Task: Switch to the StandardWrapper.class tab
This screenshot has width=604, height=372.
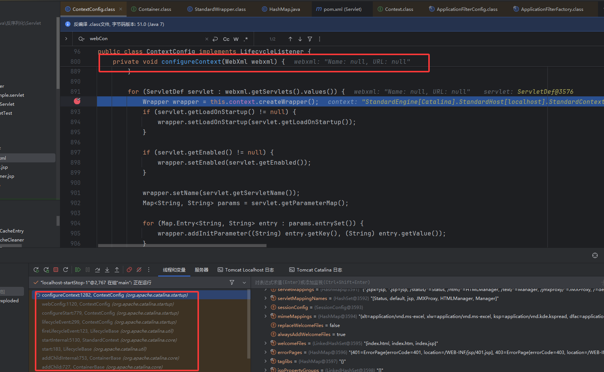Action: 220,9
